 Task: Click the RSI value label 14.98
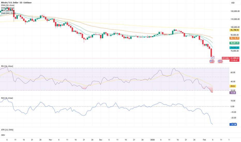coord(233,93)
